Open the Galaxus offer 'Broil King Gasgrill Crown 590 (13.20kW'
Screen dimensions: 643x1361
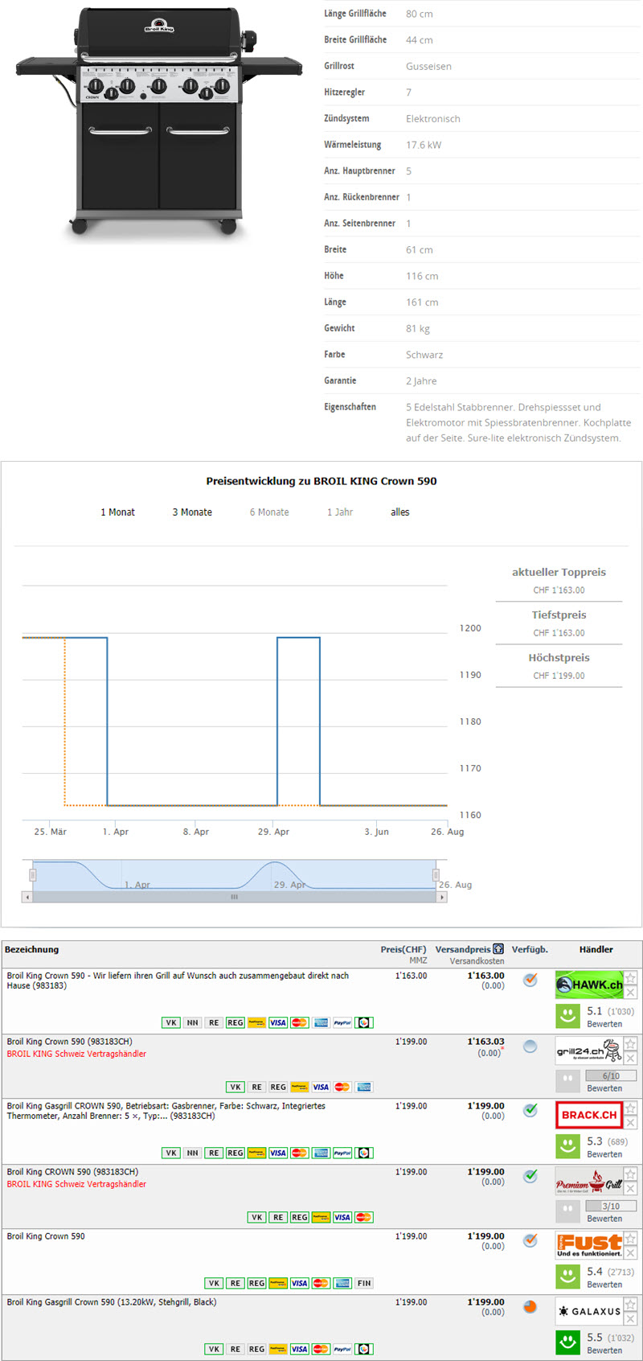click(112, 1301)
